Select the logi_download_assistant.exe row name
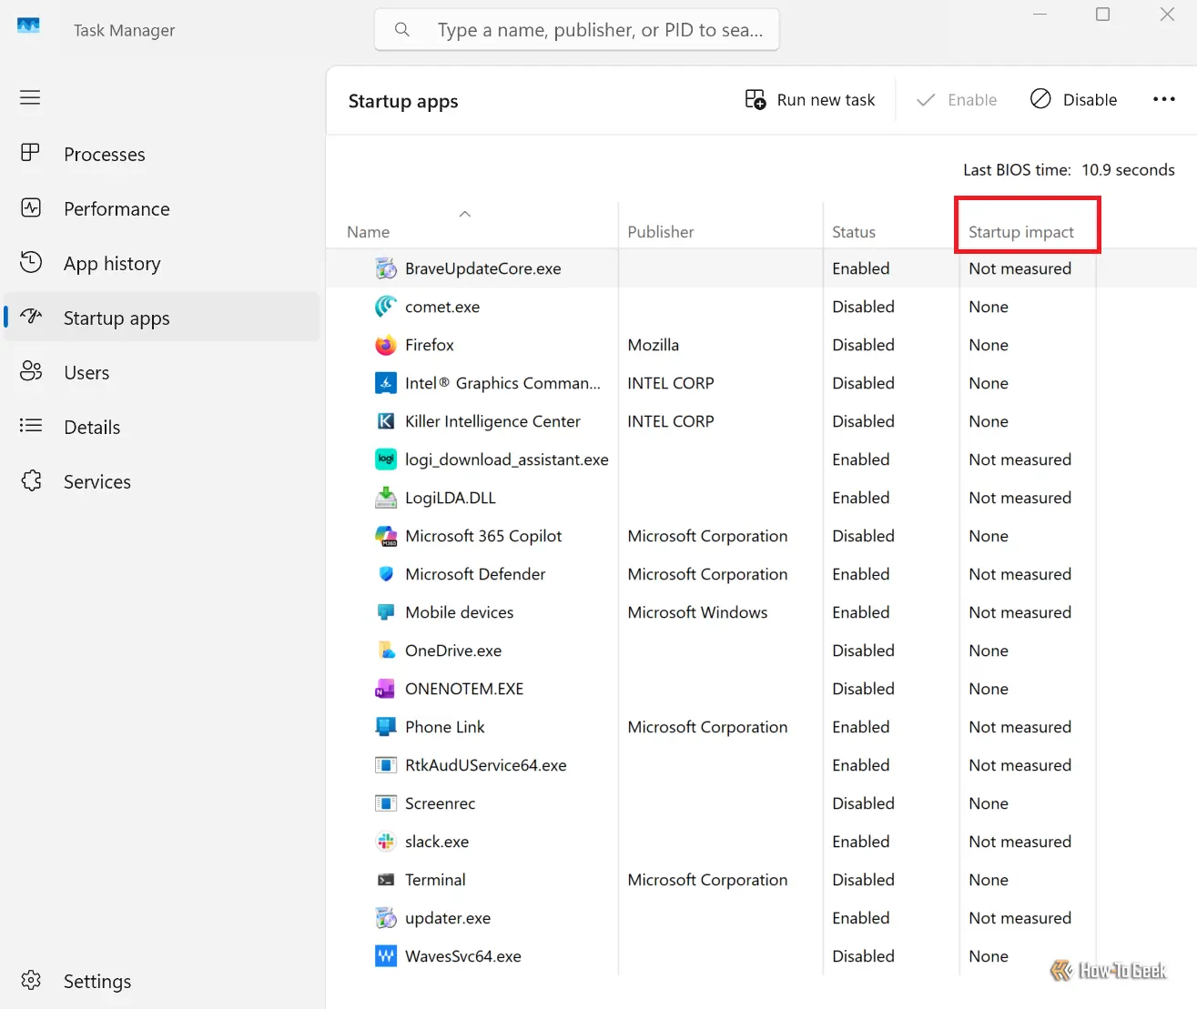 tap(507, 459)
